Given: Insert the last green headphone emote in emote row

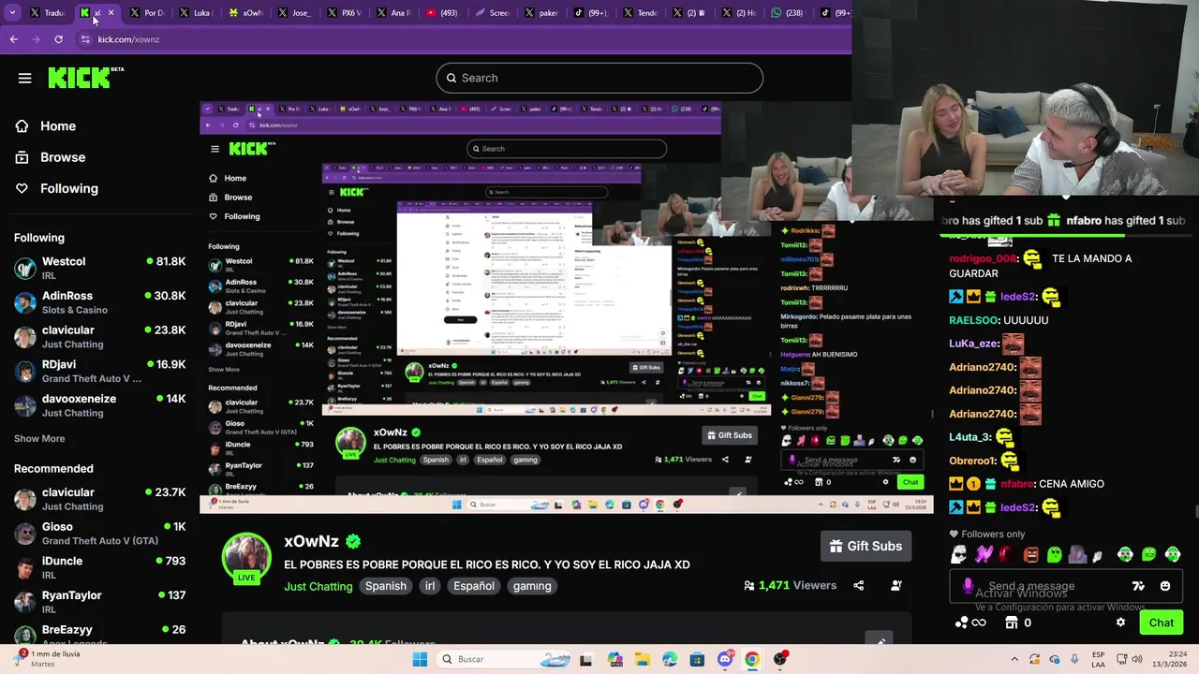Looking at the screenshot, I should (1172, 555).
